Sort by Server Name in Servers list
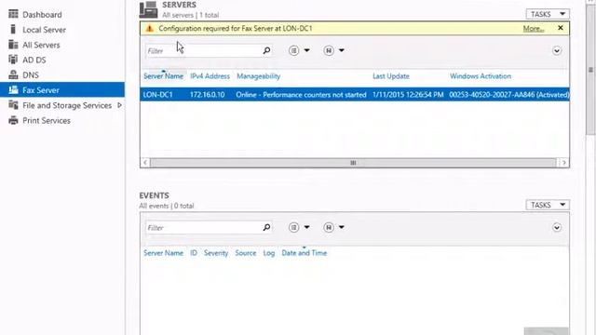 coord(164,76)
